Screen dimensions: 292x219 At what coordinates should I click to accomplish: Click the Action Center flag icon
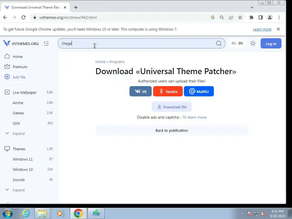[250, 214]
